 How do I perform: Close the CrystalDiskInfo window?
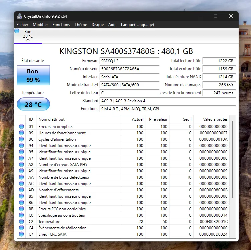231,16
